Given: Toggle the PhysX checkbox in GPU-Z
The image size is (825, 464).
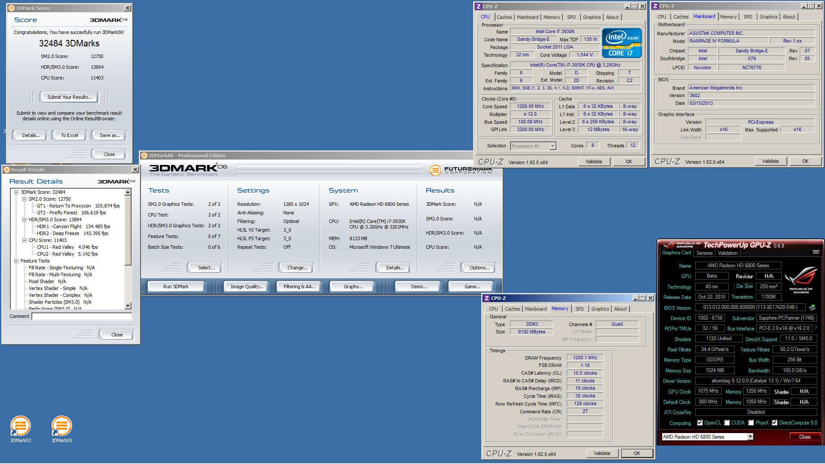Looking at the screenshot, I should (x=751, y=423).
